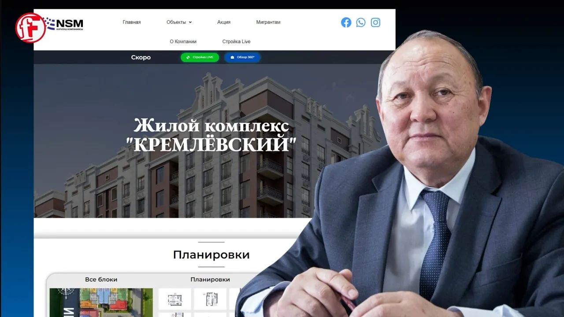
Task: Select the Планировки column heading
Action: (x=210, y=280)
